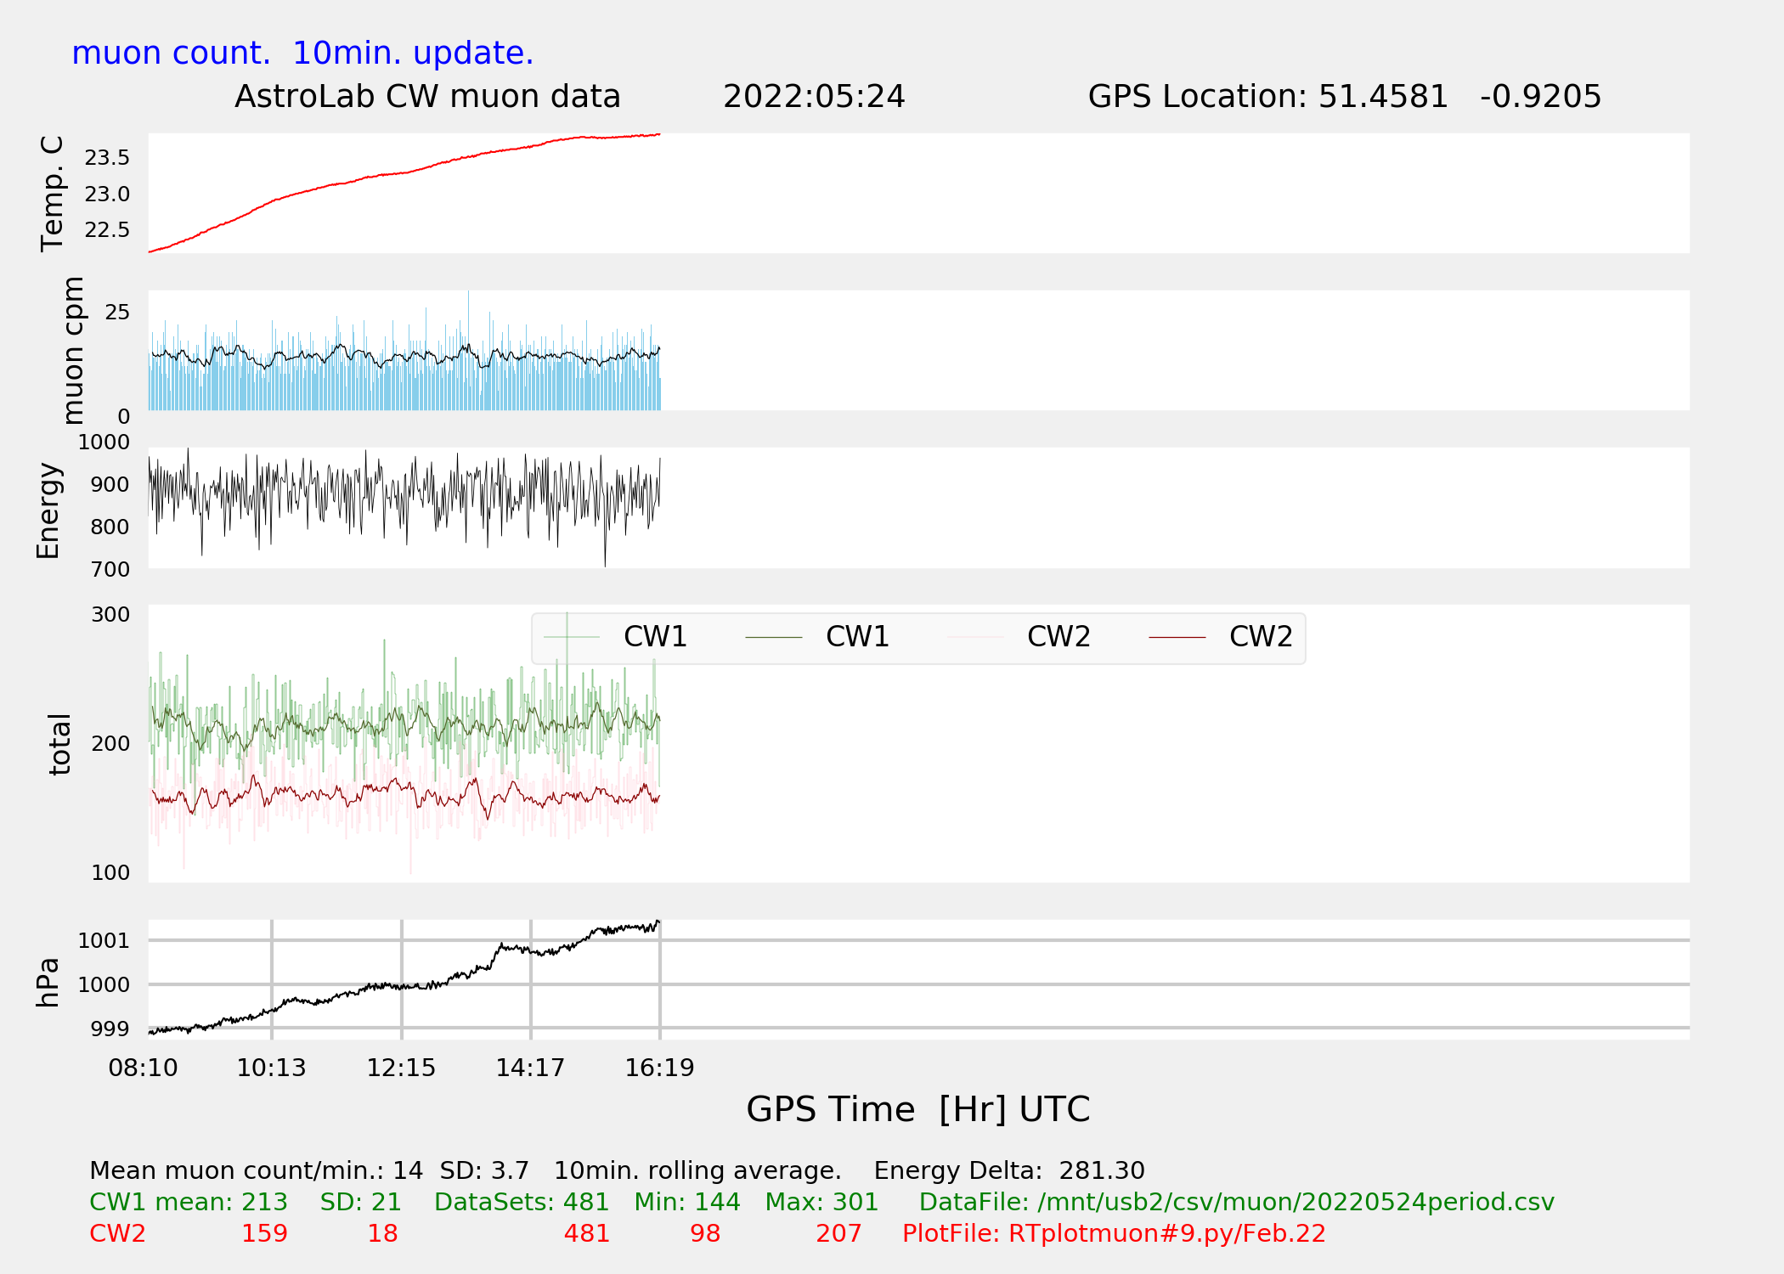The width and height of the screenshot is (1784, 1274).
Task: Click the 'DataSets: 481' green statistic
Action: [x=522, y=1203]
